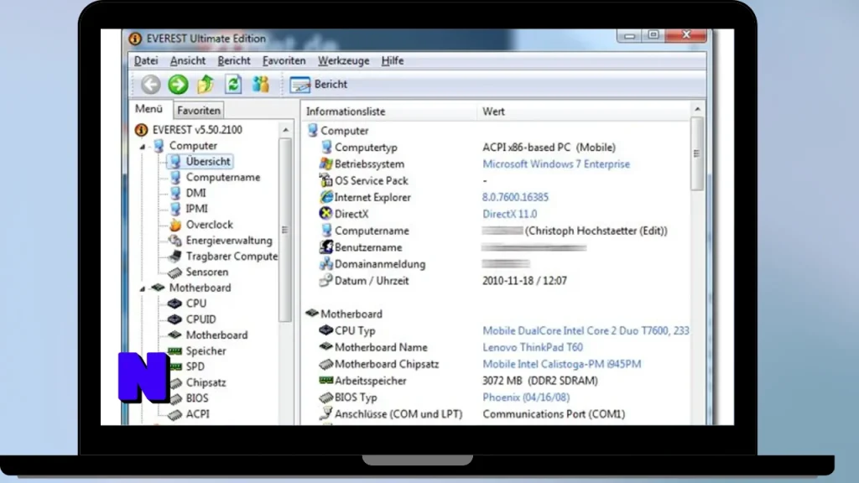Select the 2010-11-18 / 12:07 value
The width and height of the screenshot is (859, 483).
click(x=524, y=281)
